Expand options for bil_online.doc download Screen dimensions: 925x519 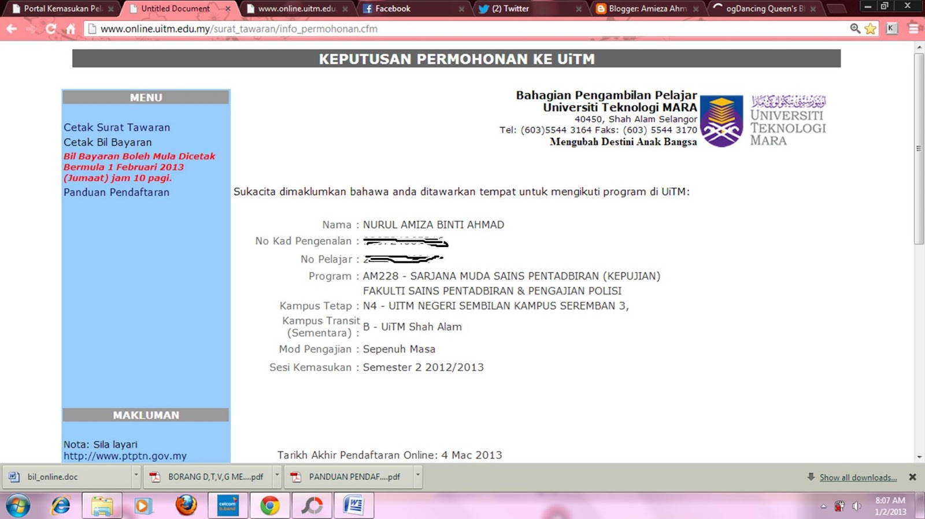tap(136, 477)
